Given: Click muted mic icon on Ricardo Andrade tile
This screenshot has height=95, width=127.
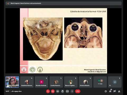Looking at the screenshot, I should 46,78.
